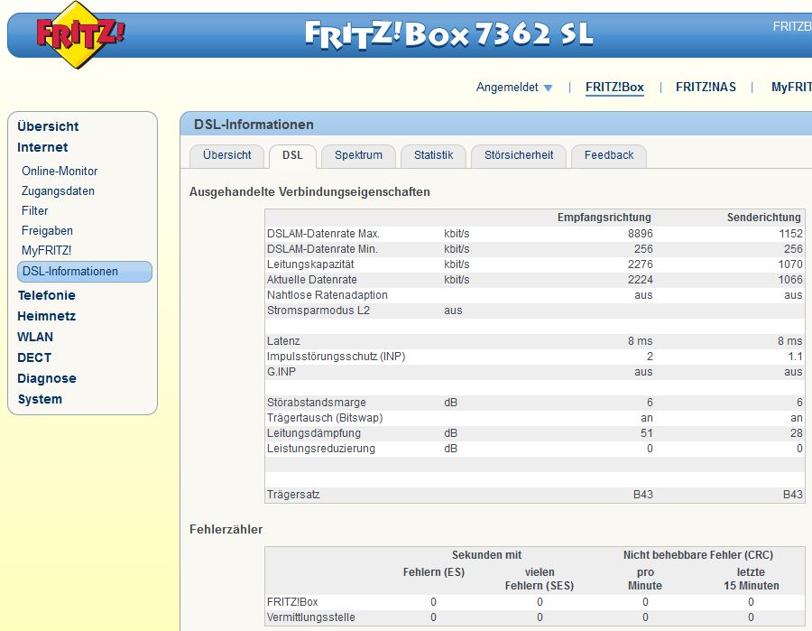Expand the DECT menu section
Image resolution: width=812 pixels, height=631 pixels.
pyautogui.click(x=34, y=357)
